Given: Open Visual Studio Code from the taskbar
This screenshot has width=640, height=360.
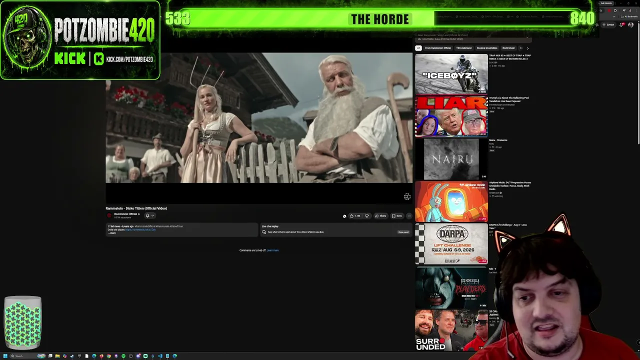Looking at the screenshot, I should (x=159, y=356).
